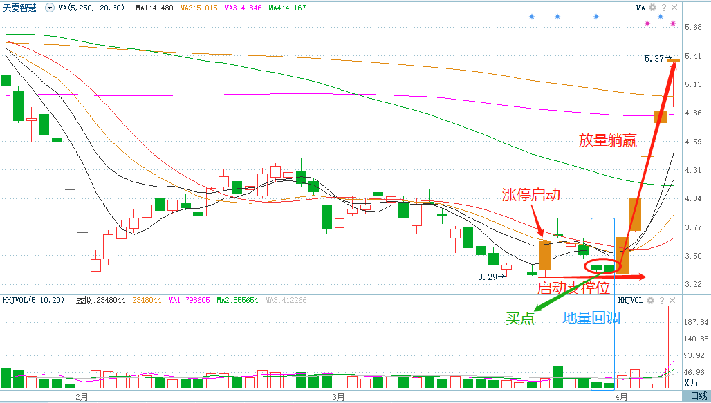Open HHJVOL(5,10,20) volume indicator parameters
Image resolution: width=711 pixels, height=403 pixels.
tap(34, 300)
